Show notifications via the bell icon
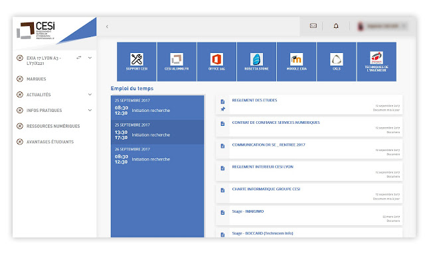 point(335,26)
